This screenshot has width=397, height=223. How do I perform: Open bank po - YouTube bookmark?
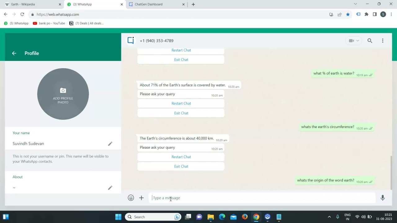click(49, 23)
